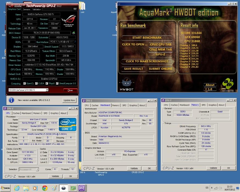Show hidden tray icons arrow
The width and height of the screenshot is (240, 192).
tap(212, 188)
